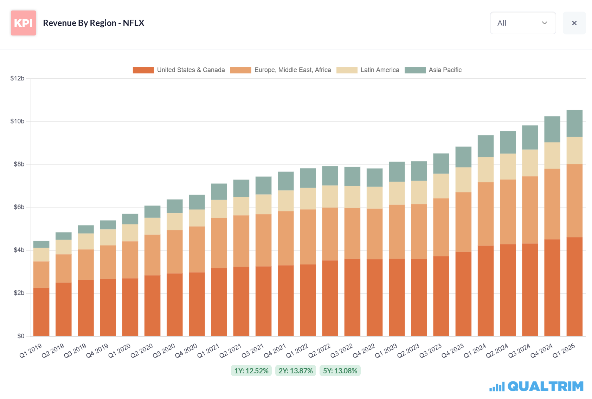Click the 2Y: 13.87% growth badge
Image resolution: width=592 pixels, height=399 pixels.
[296, 371]
